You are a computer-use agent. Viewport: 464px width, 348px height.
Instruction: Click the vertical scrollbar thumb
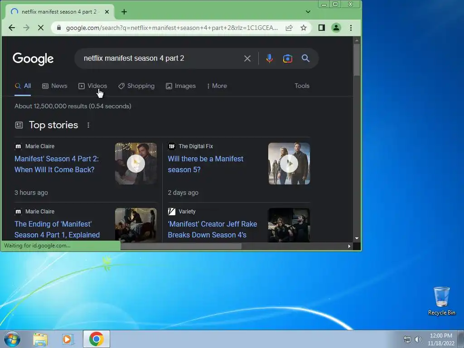tap(357, 59)
